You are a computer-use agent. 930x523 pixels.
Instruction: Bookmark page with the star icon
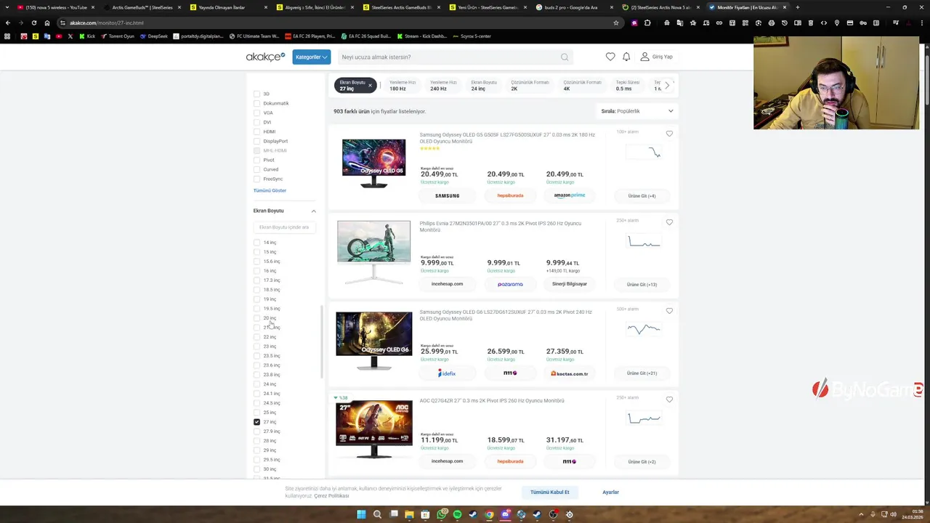tap(616, 23)
